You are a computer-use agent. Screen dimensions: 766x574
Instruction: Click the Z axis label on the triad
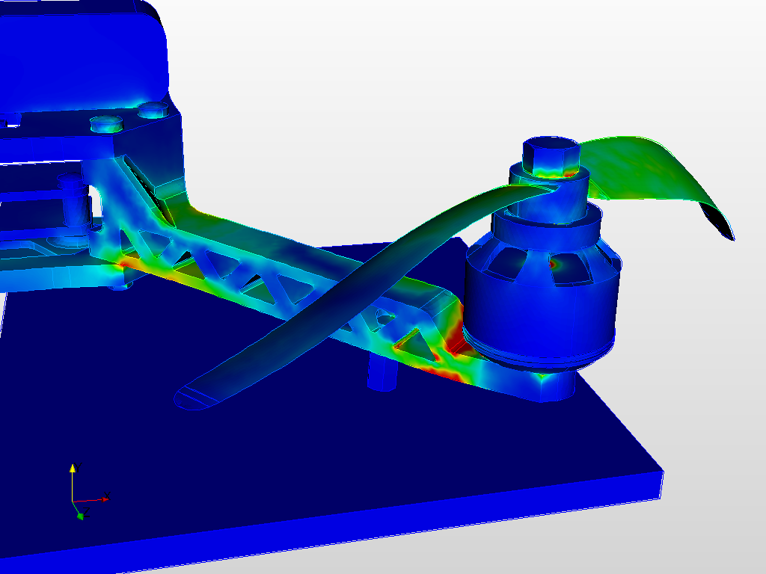(x=87, y=511)
